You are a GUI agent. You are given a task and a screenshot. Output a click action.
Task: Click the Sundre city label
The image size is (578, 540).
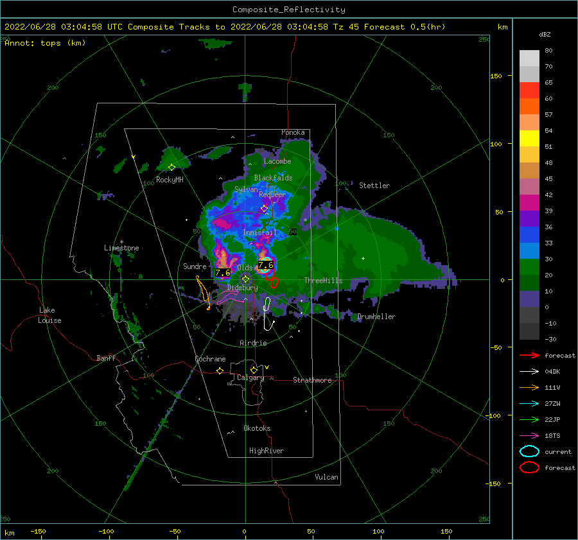click(195, 266)
